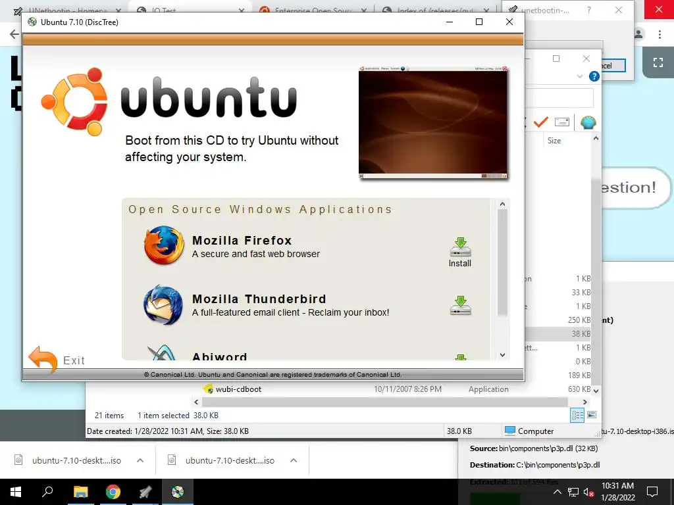
Task: Click the selected 38 KB file row
Action: [558, 333]
